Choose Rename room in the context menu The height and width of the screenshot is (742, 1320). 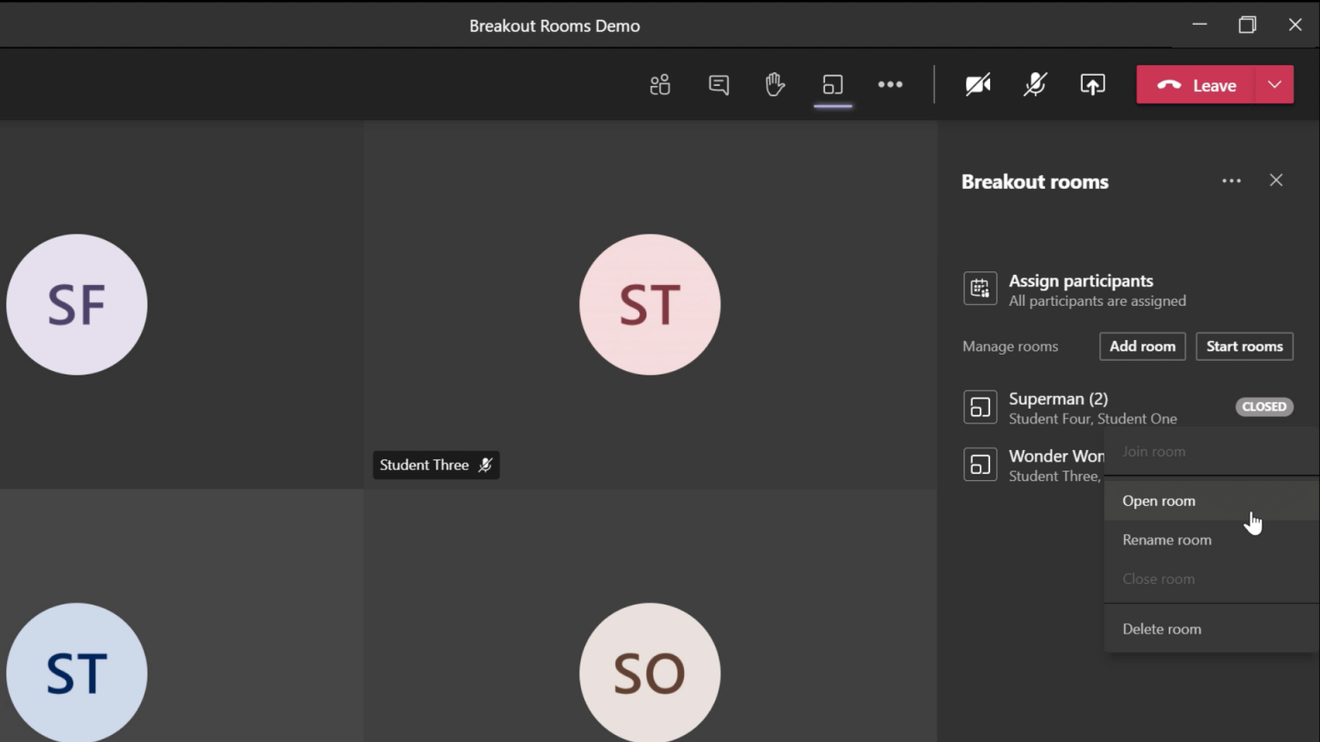pos(1166,539)
